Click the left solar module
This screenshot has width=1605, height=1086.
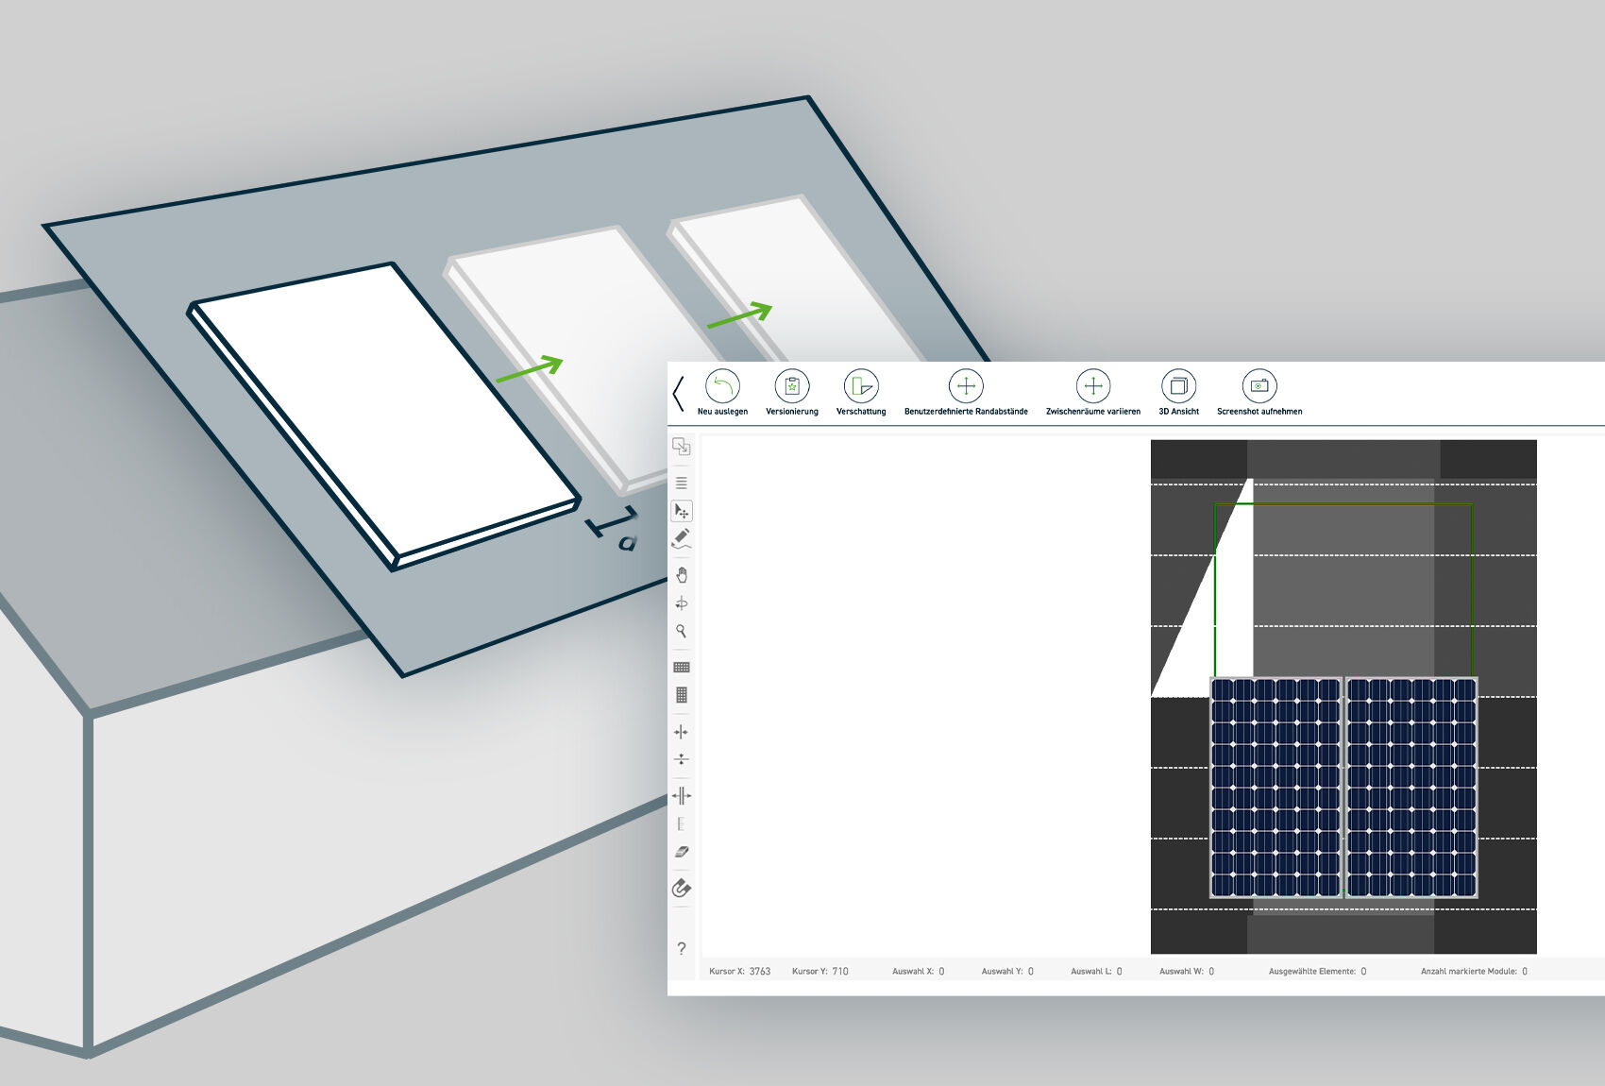[x=1276, y=787]
